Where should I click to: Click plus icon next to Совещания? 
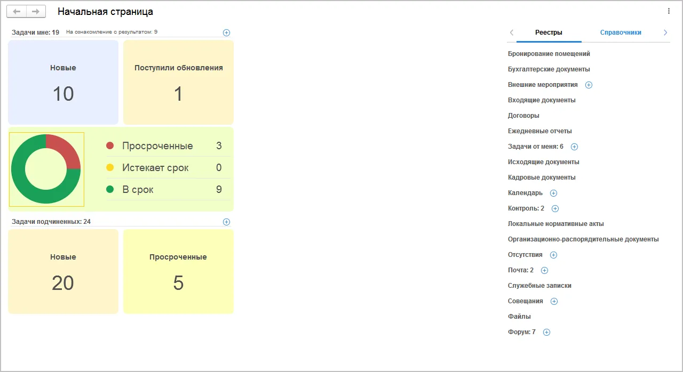(554, 301)
